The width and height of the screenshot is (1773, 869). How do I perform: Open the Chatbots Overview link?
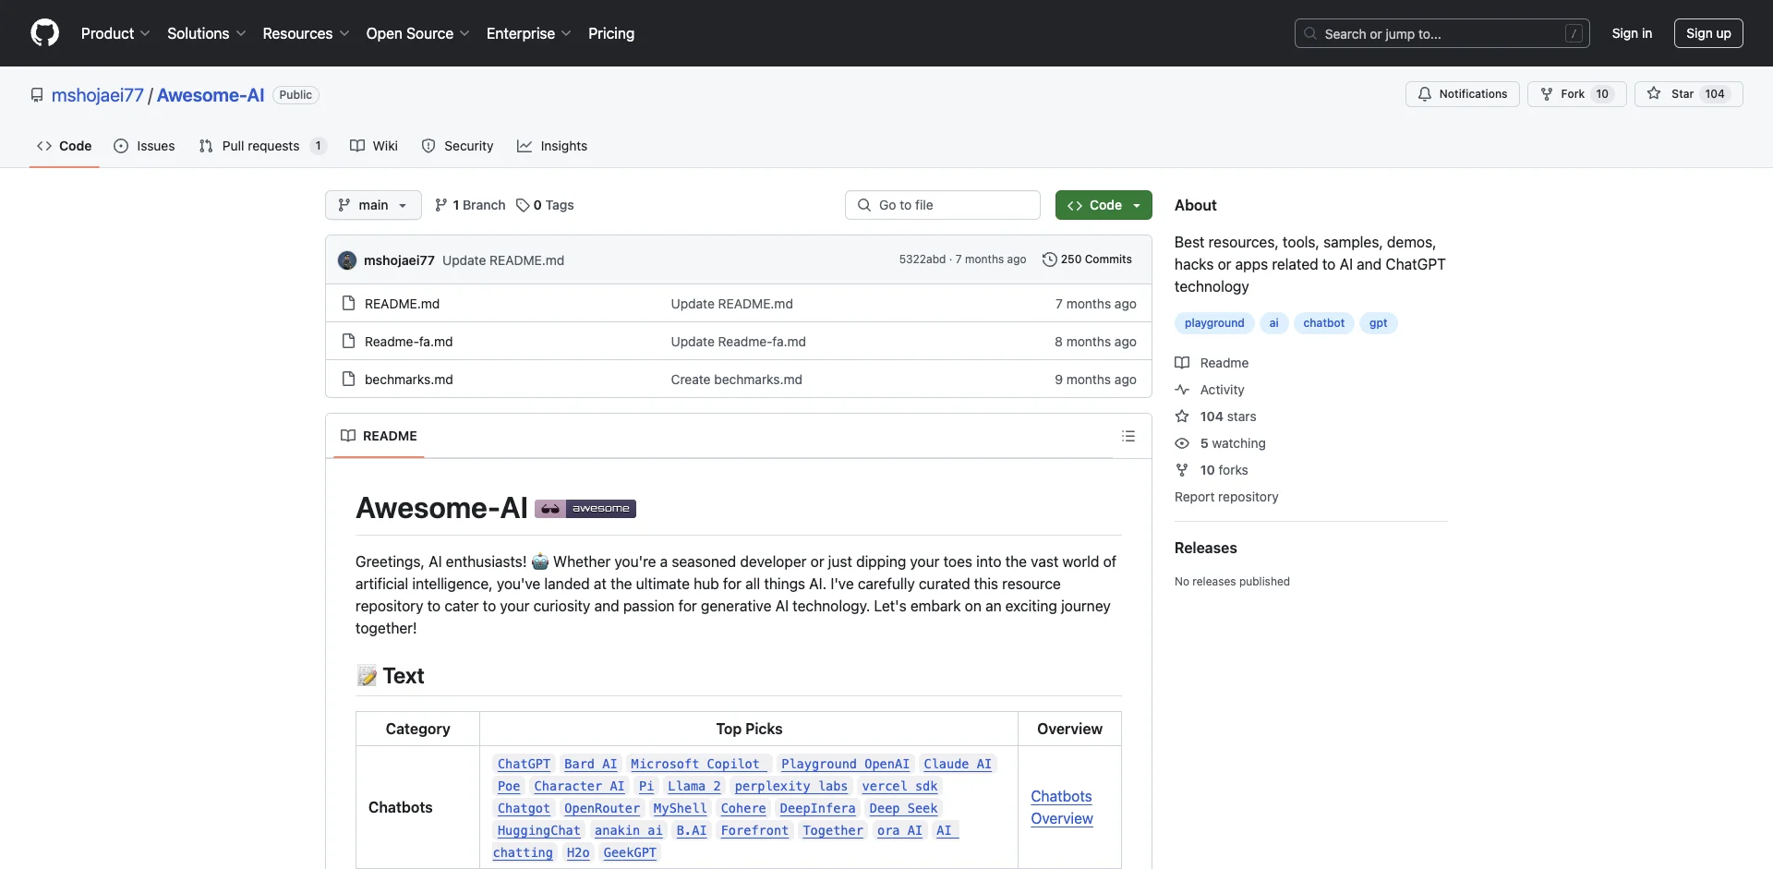[1062, 807]
